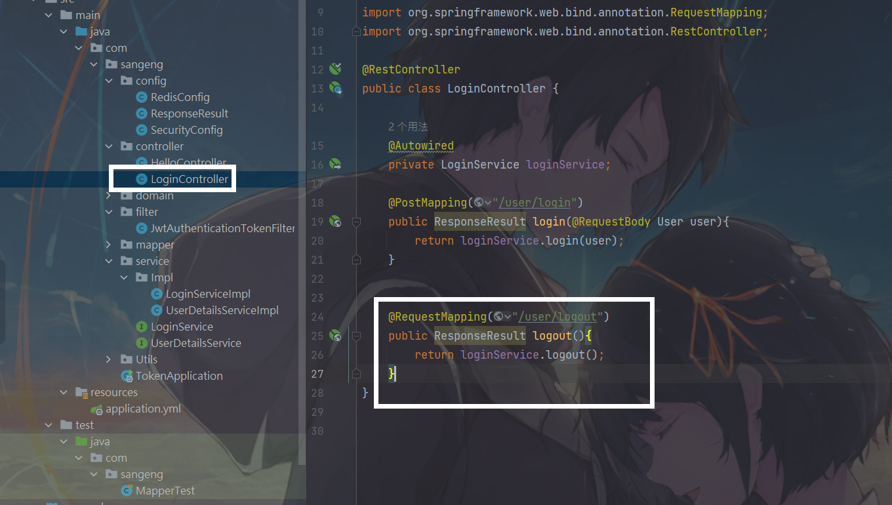The height and width of the screenshot is (505, 892).
Task: Click the gutter icon on the LoginController class line
Action: click(x=336, y=88)
